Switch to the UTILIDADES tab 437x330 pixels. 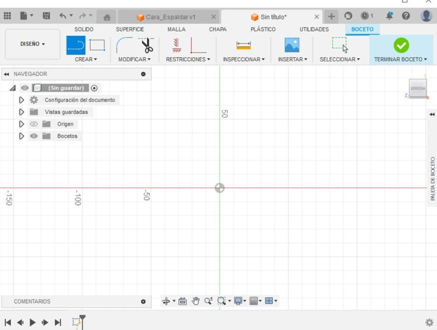click(314, 29)
